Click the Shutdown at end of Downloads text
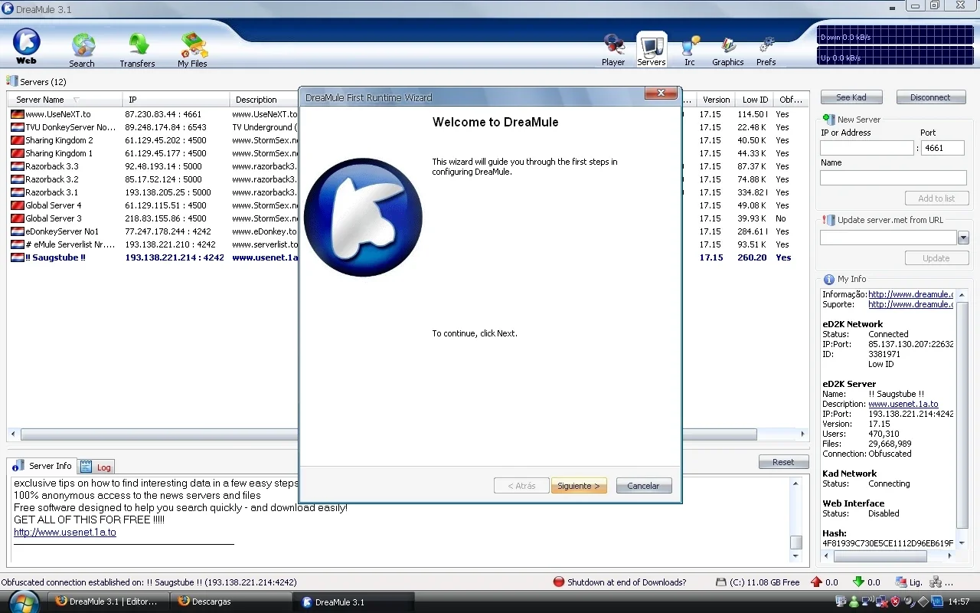This screenshot has height=613, width=980. click(x=626, y=582)
